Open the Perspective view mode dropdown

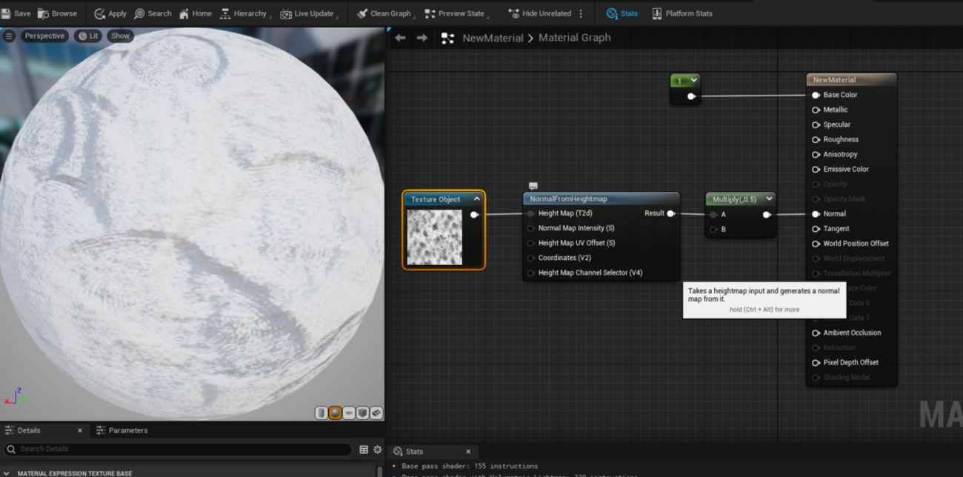(44, 36)
